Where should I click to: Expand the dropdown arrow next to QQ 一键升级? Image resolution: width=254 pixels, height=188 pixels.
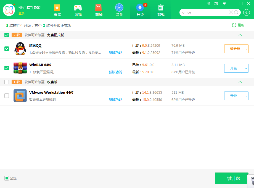coord(246,49)
